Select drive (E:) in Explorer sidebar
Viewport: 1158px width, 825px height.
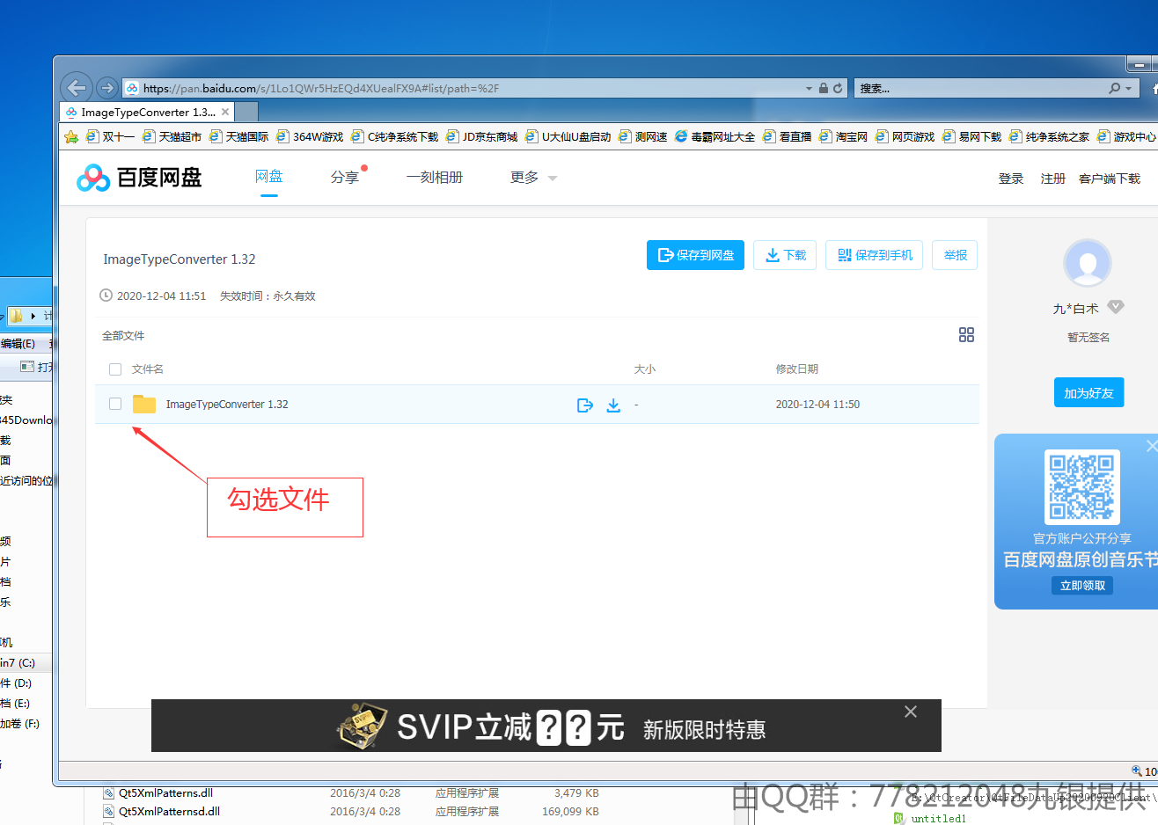[x=15, y=703]
